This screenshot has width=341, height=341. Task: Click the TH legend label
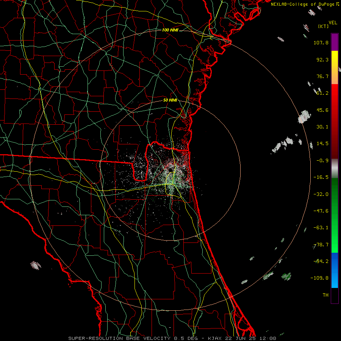pos(325,295)
